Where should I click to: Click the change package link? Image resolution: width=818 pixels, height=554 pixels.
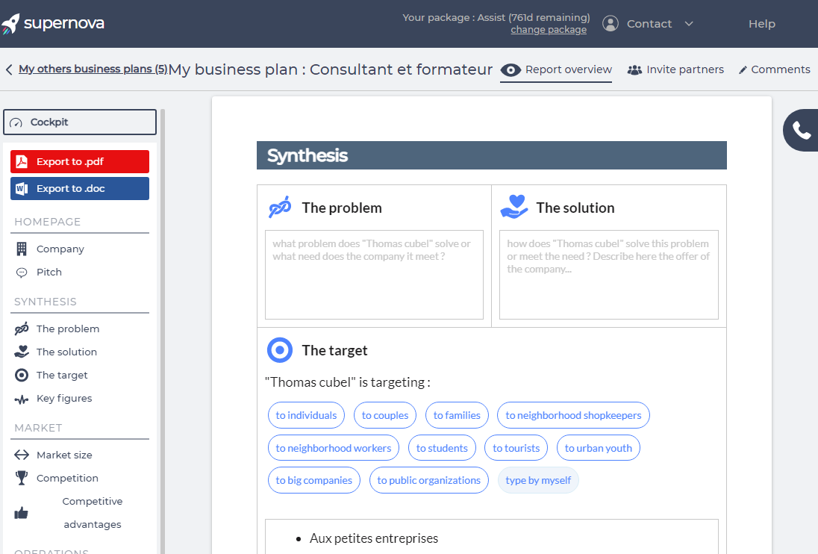click(549, 30)
